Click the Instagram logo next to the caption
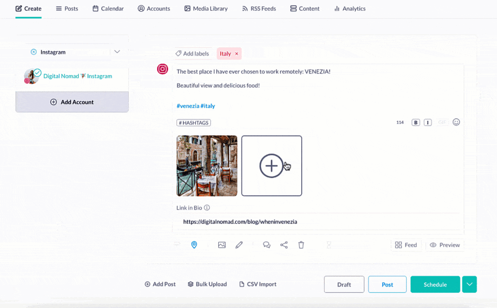 pos(163,69)
